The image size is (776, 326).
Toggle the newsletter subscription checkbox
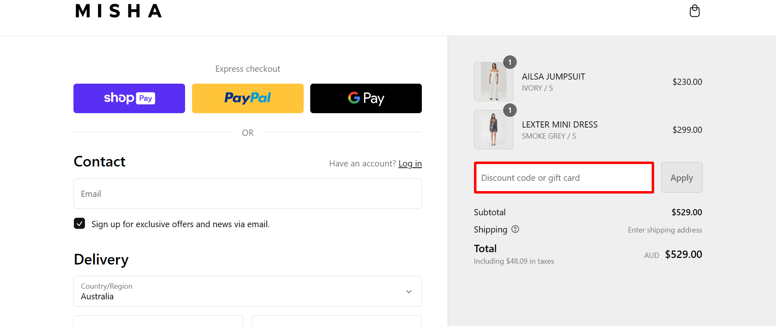pyautogui.click(x=79, y=223)
